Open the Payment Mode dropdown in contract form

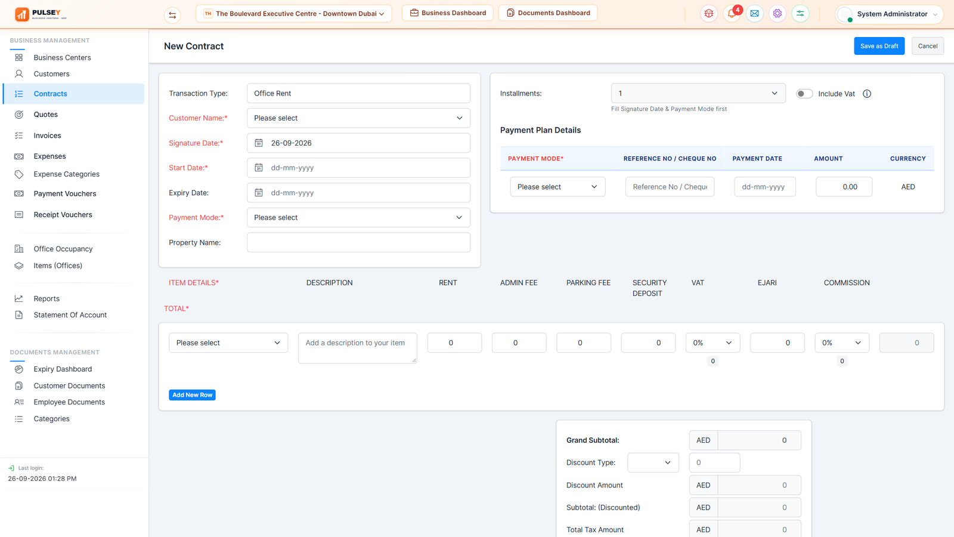click(x=358, y=218)
